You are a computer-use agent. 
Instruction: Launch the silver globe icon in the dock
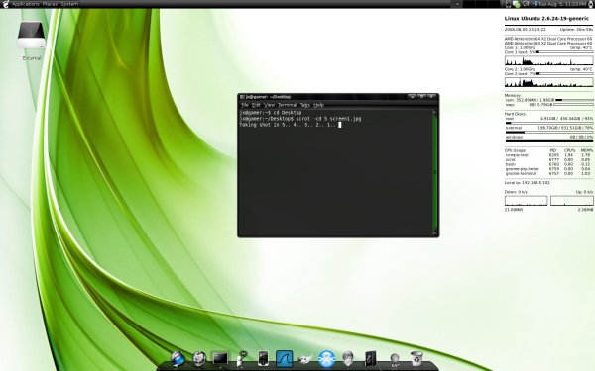(199, 358)
